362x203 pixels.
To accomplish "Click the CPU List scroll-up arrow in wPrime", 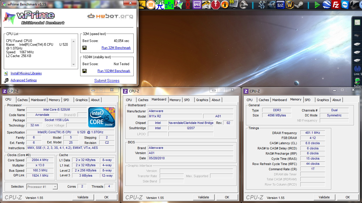I will 73,41.
